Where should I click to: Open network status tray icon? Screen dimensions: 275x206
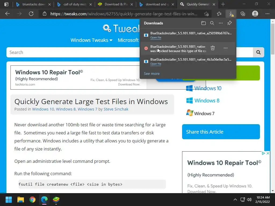[x=243, y=200]
